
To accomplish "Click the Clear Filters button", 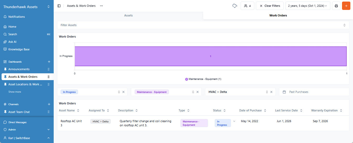I will (x=269, y=6).
